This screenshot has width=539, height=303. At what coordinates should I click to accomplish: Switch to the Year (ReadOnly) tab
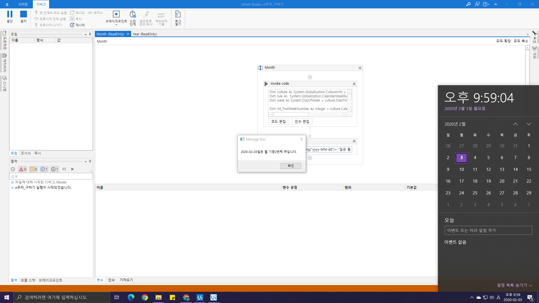145,34
